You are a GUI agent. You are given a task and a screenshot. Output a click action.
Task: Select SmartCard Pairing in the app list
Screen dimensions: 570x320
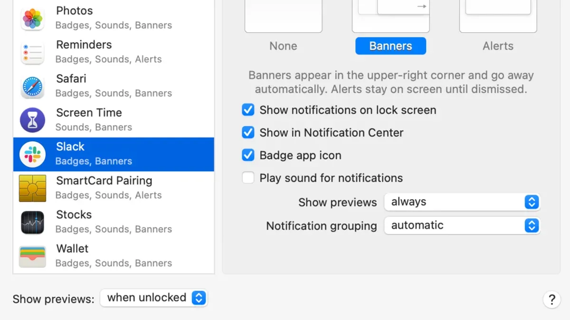click(x=114, y=188)
